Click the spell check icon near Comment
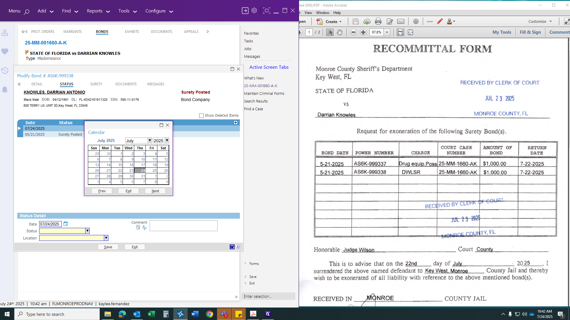Viewport: 570px width, 320px height. pyautogui.click(x=145, y=228)
